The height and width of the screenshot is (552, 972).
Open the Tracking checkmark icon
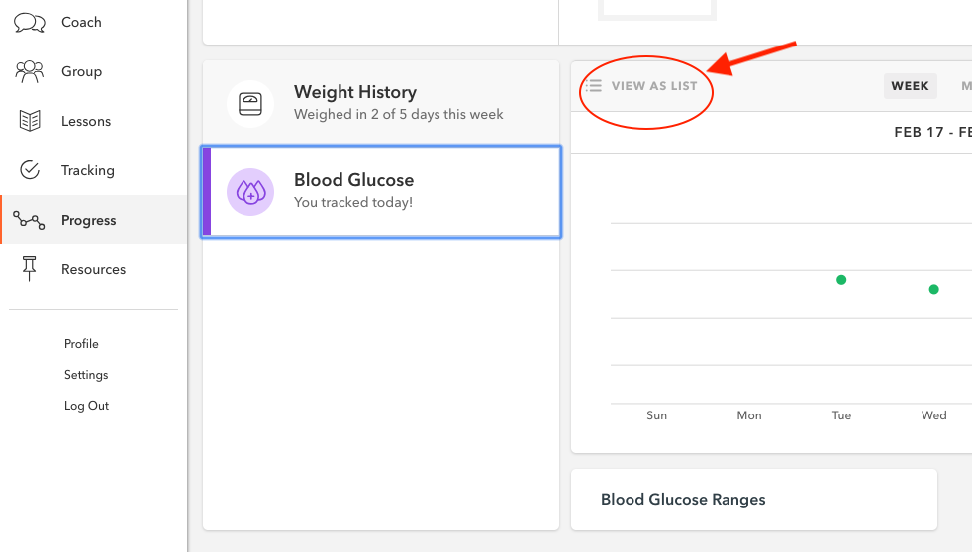click(x=29, y=170)
